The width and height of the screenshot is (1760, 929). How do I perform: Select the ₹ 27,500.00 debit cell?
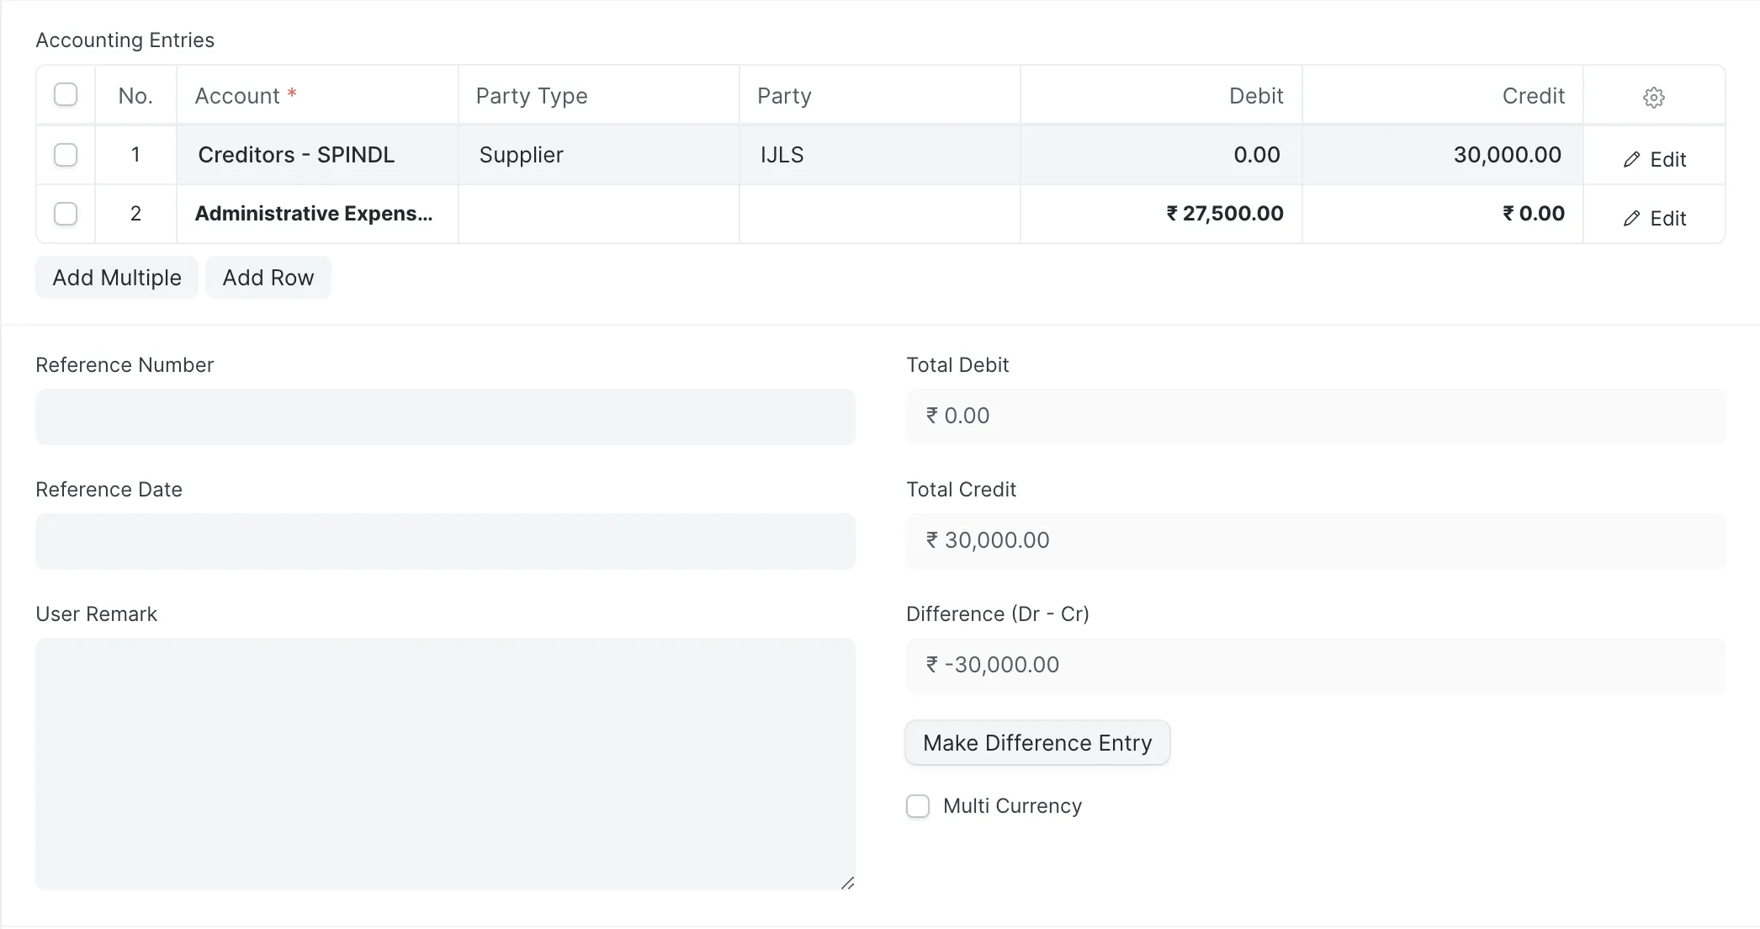coord(1161,214)
